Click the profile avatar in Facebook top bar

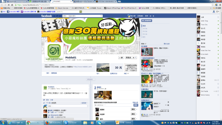(129, 16)
